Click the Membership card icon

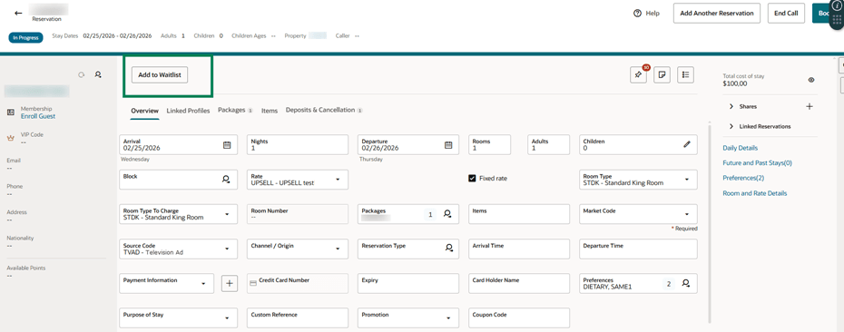click(x=10, y=112)
